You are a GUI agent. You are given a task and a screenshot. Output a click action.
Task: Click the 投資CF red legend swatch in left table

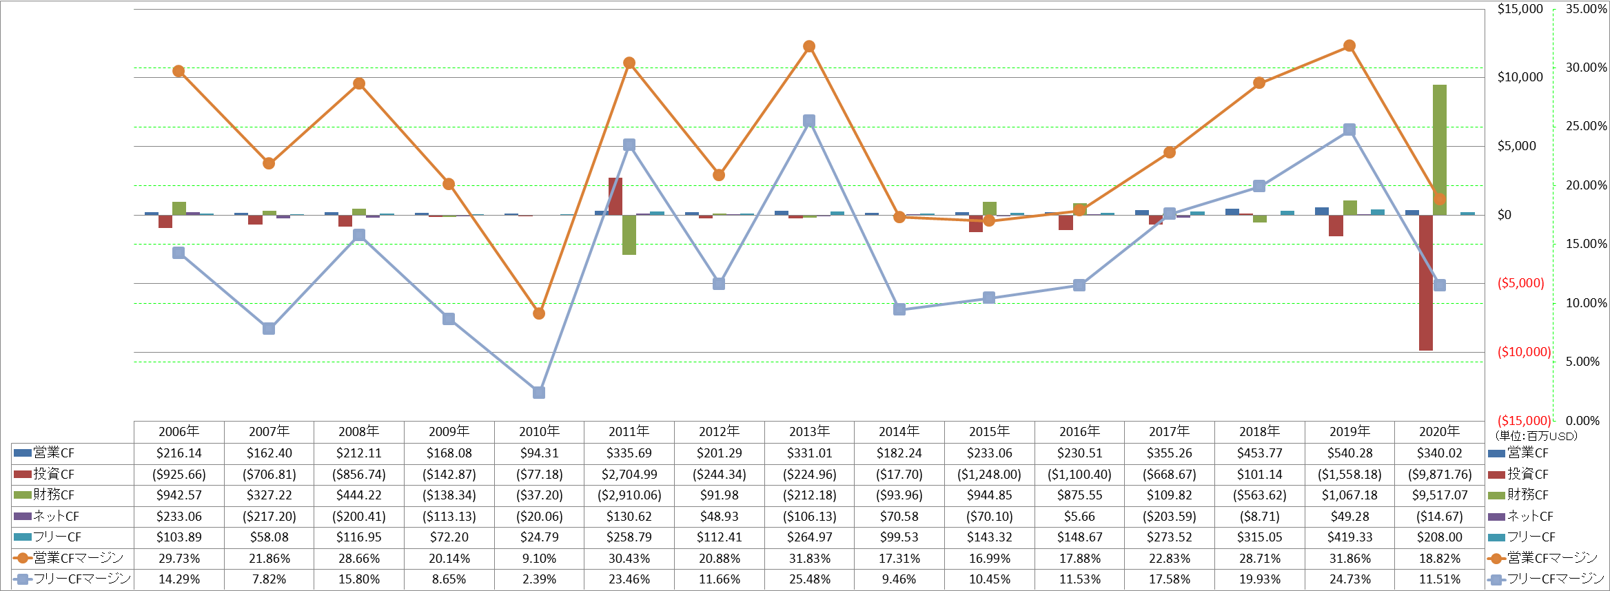[22, 475]
